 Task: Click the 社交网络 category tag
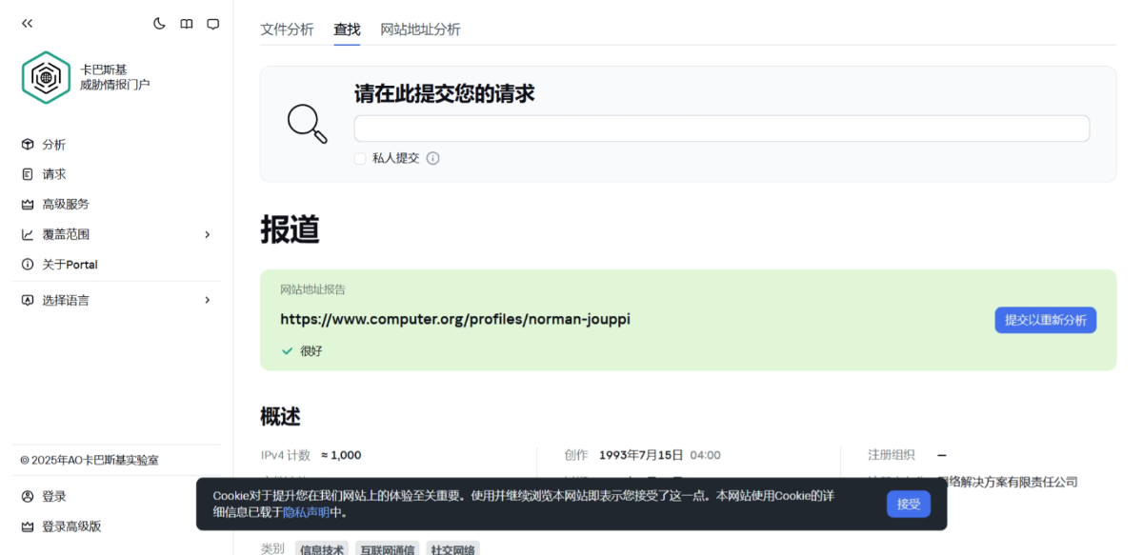click(x=452, y=549)
